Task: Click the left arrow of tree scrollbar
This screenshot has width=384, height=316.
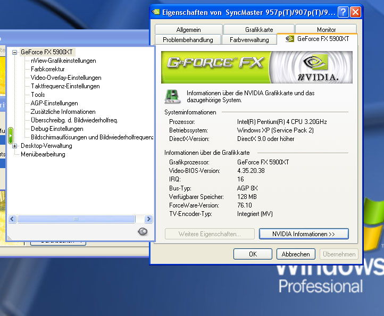Action: click(12, 219)
